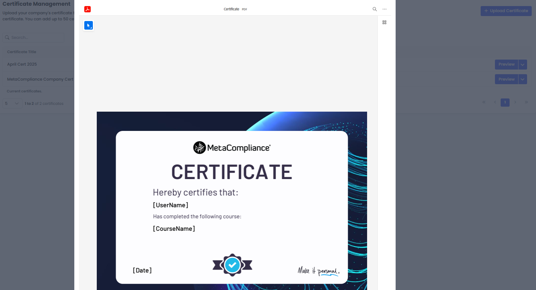
Task: Jump to last page with double-right arrow
Action: (526, 102)
